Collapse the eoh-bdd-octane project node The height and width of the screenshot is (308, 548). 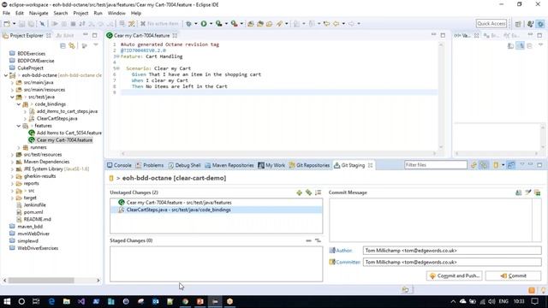pos(6,75)
